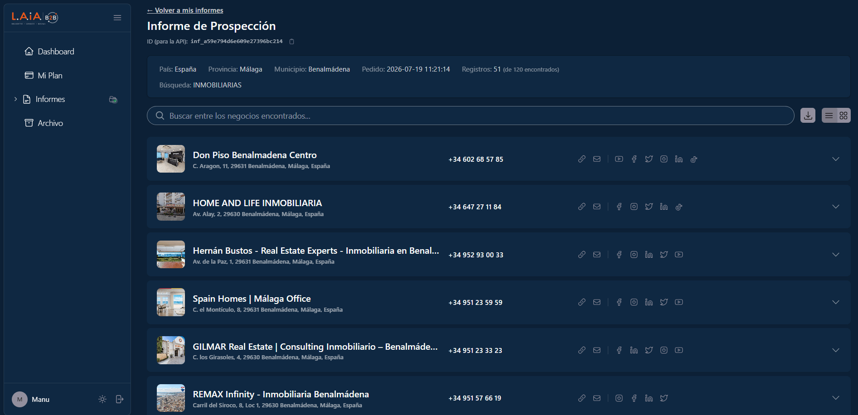This screenshot has width=858, height=415.
Task: Log out via the exit icon
Action: pyautogui.click(x=120, y=399)
